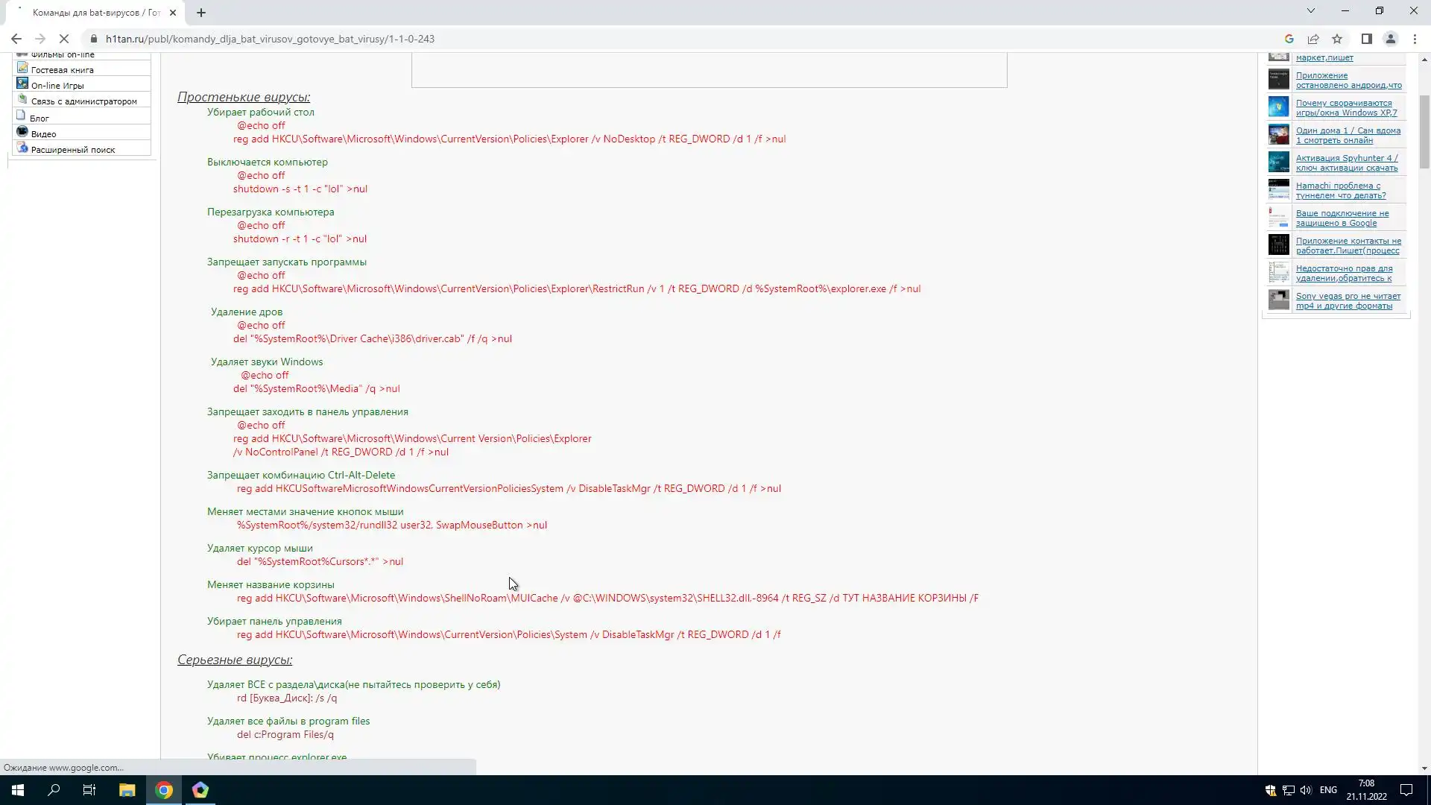Open Гостевая книга sidebar menu item
The width and height of the screenshot is (1431, 805).
click(62, 70)
